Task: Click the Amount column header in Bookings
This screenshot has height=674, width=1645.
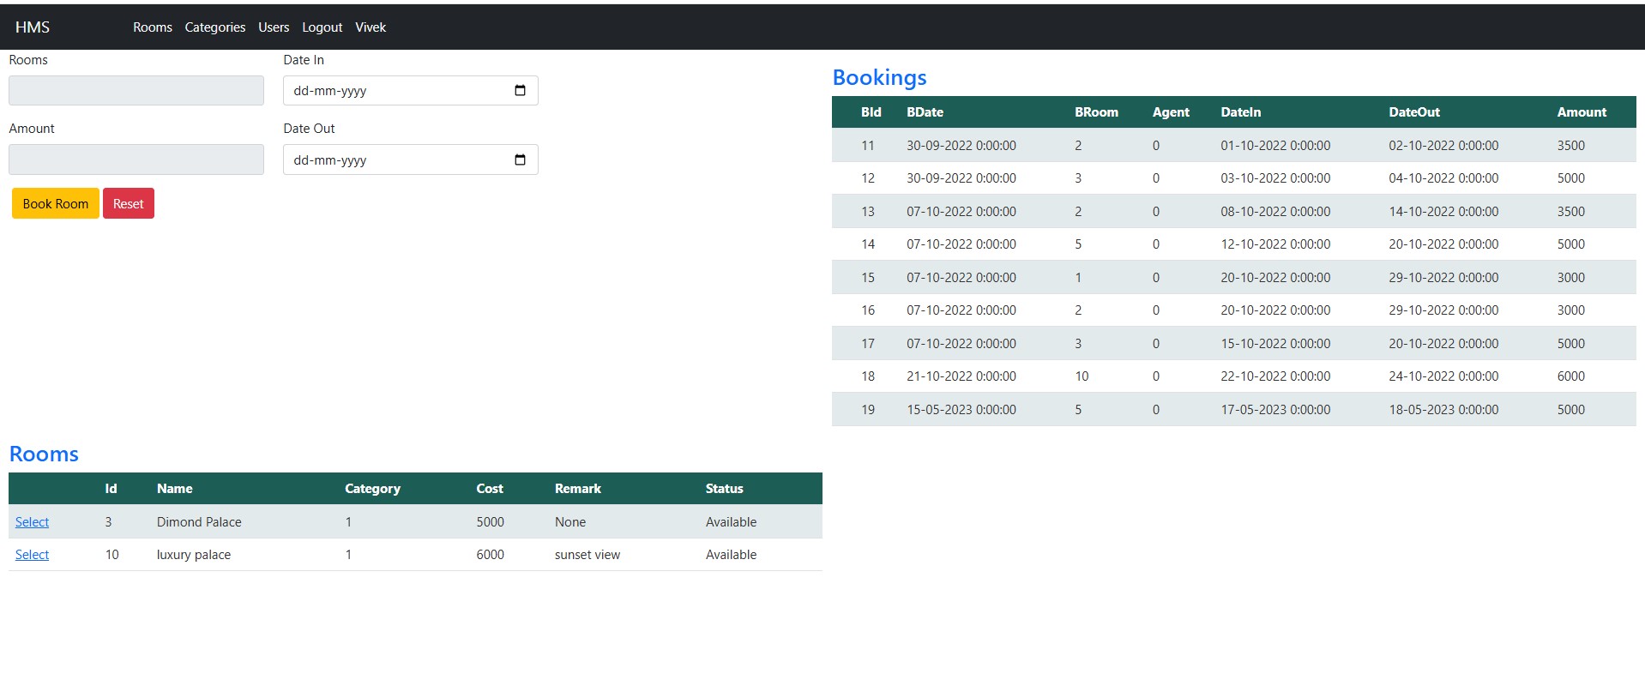Action: point(1582,112)
